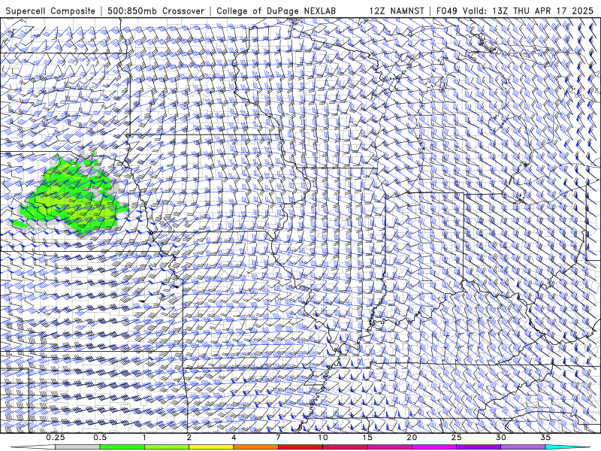Click the '7' legend value
Image resolution: width=601 pixels, height=451 pixels.
[x=278, y=437]
